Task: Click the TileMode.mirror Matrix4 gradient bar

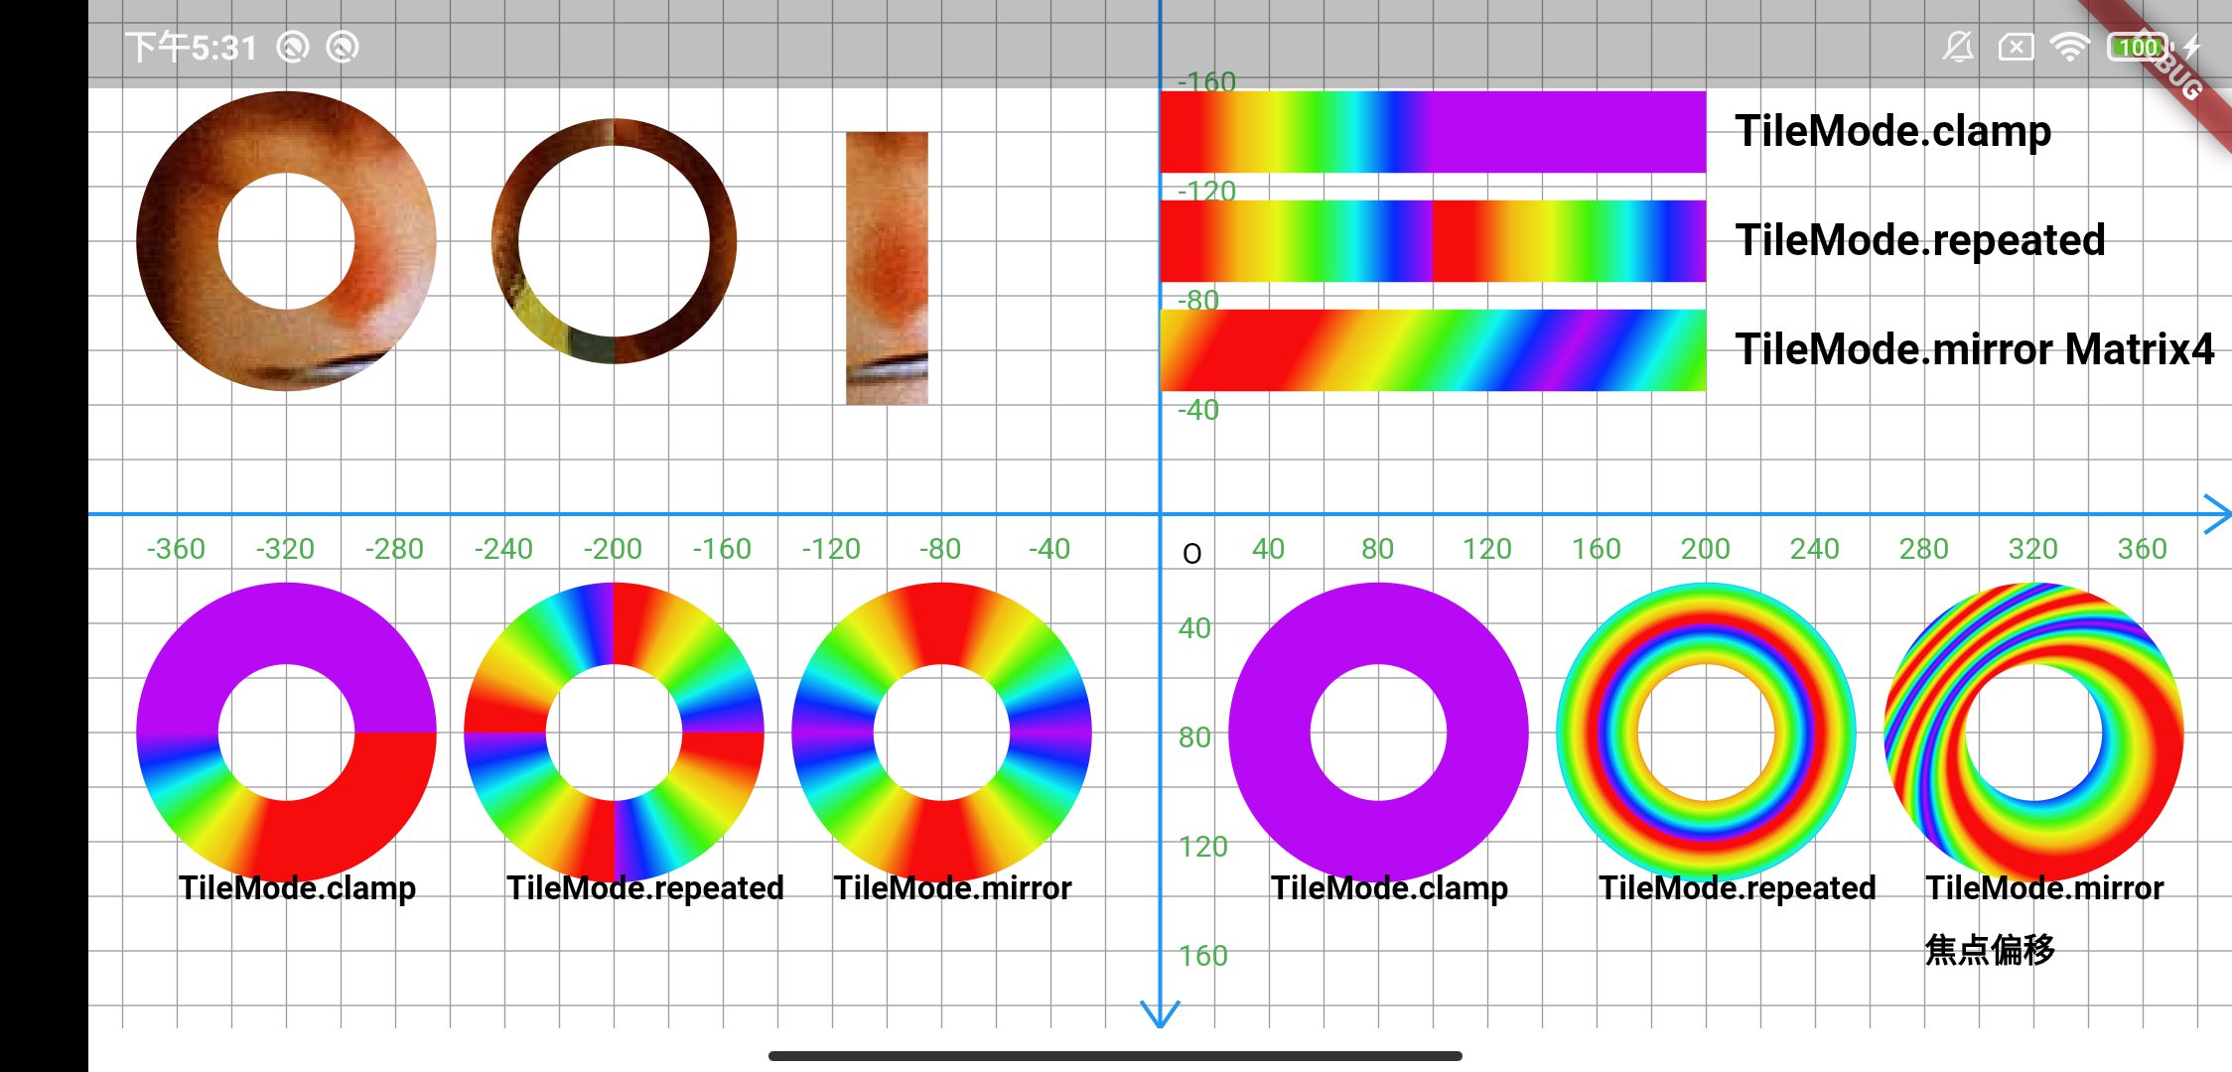Action: click(x=1433, y=350)
